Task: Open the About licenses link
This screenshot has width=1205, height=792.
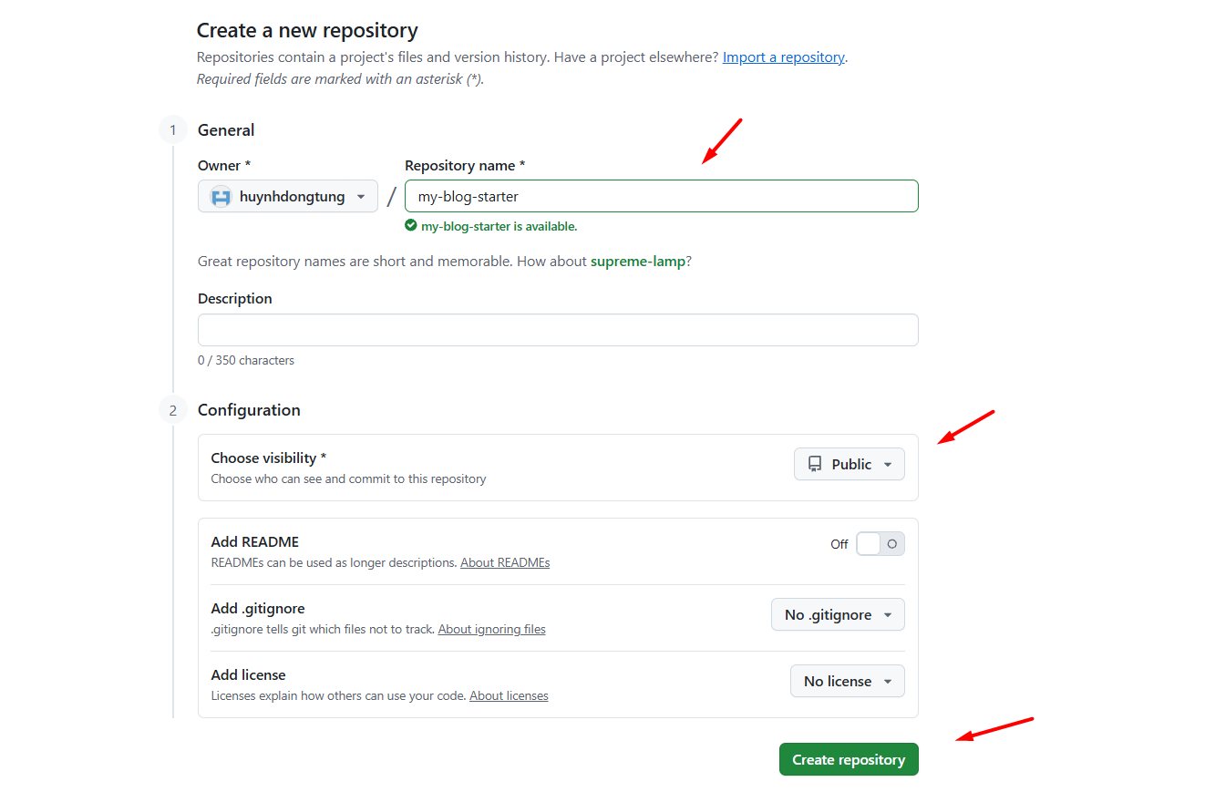Action: (509, 695)
